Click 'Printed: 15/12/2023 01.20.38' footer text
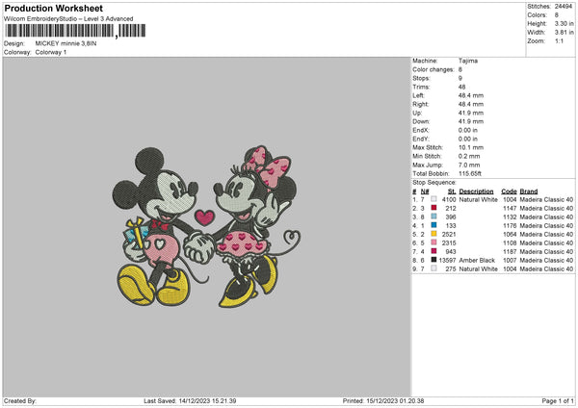578x408 pixels. 383,400
